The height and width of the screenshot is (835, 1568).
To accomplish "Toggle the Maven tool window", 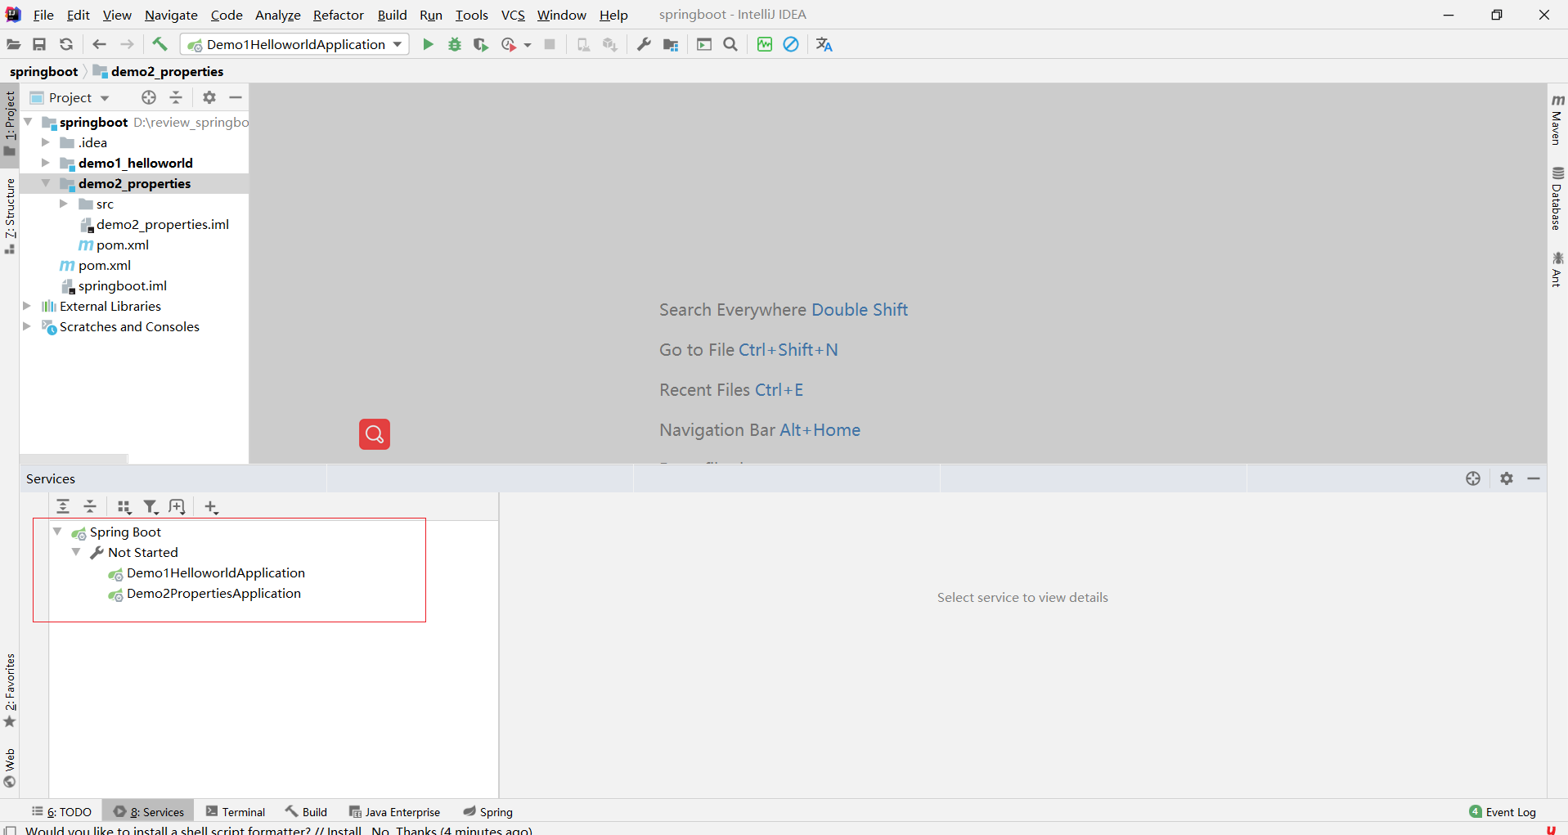I will (x=1557, y=119).
